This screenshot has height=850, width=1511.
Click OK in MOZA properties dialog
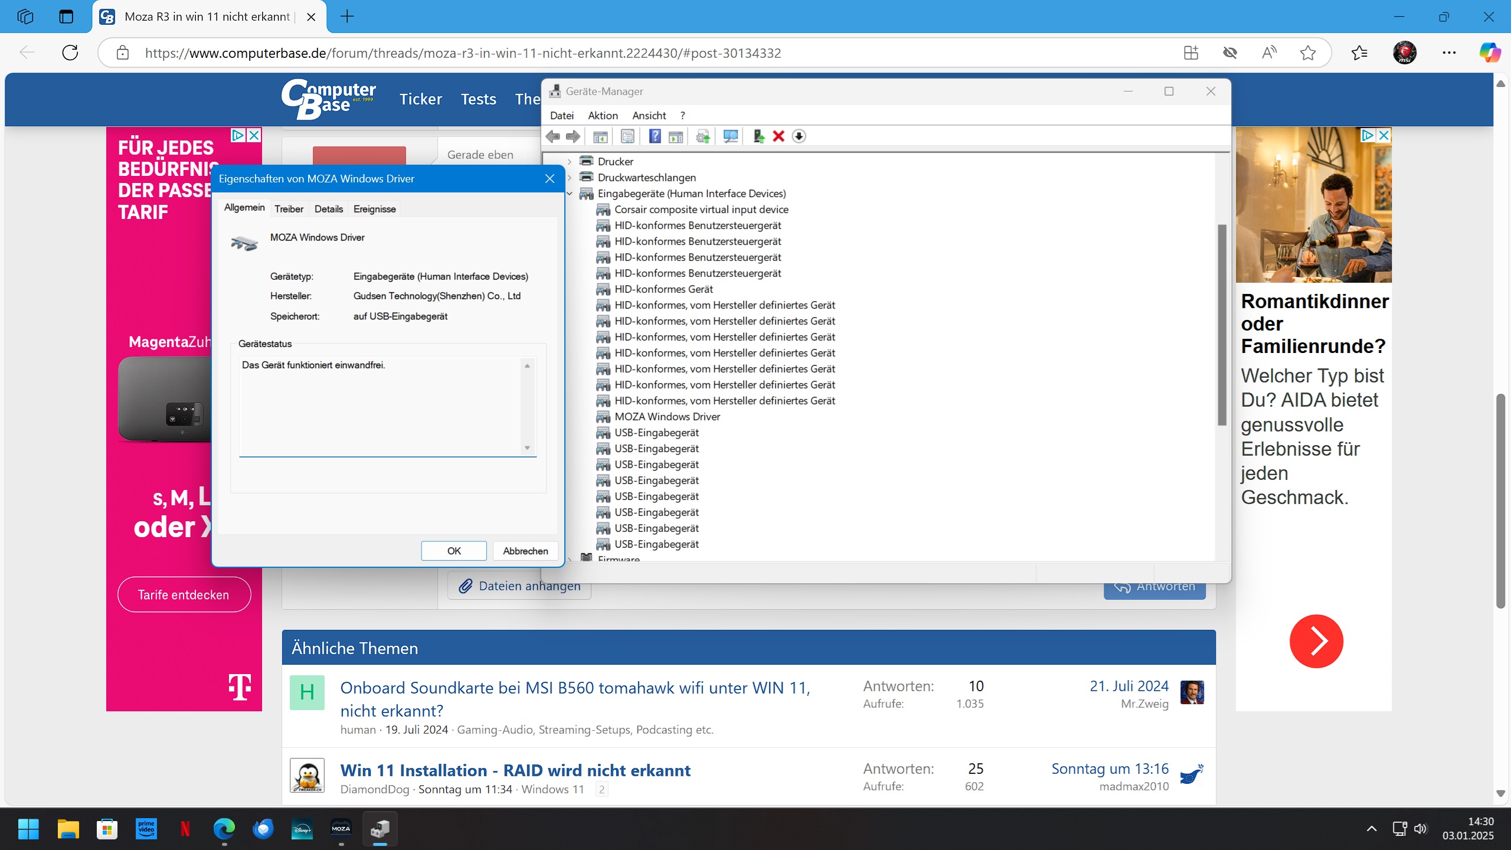pyautogui.click(x=453, y=551)
